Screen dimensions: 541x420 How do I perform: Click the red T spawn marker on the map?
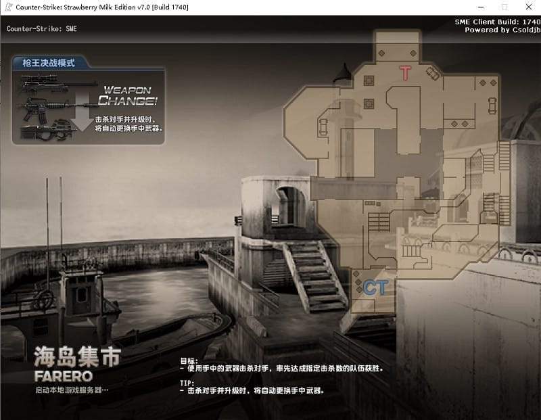(x=406, y=72)
